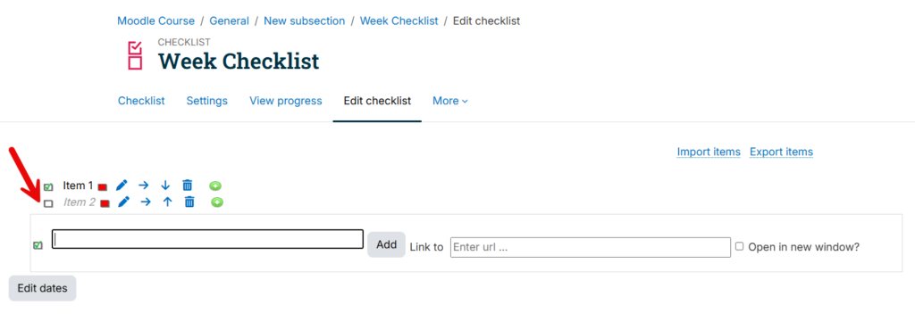This screenshot has height=330, width=915.
Task: Move Item 1 down with arrow
Action: pos(165,186)
